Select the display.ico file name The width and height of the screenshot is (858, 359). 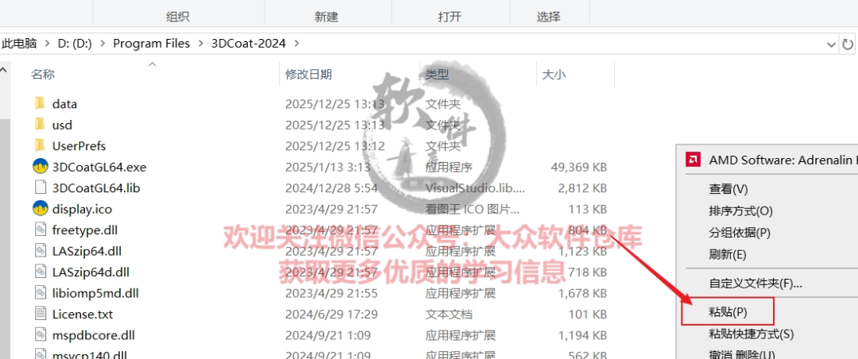click(82, 209)
